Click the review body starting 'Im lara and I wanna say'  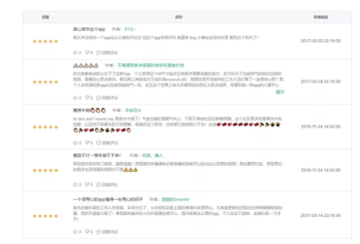177,125
